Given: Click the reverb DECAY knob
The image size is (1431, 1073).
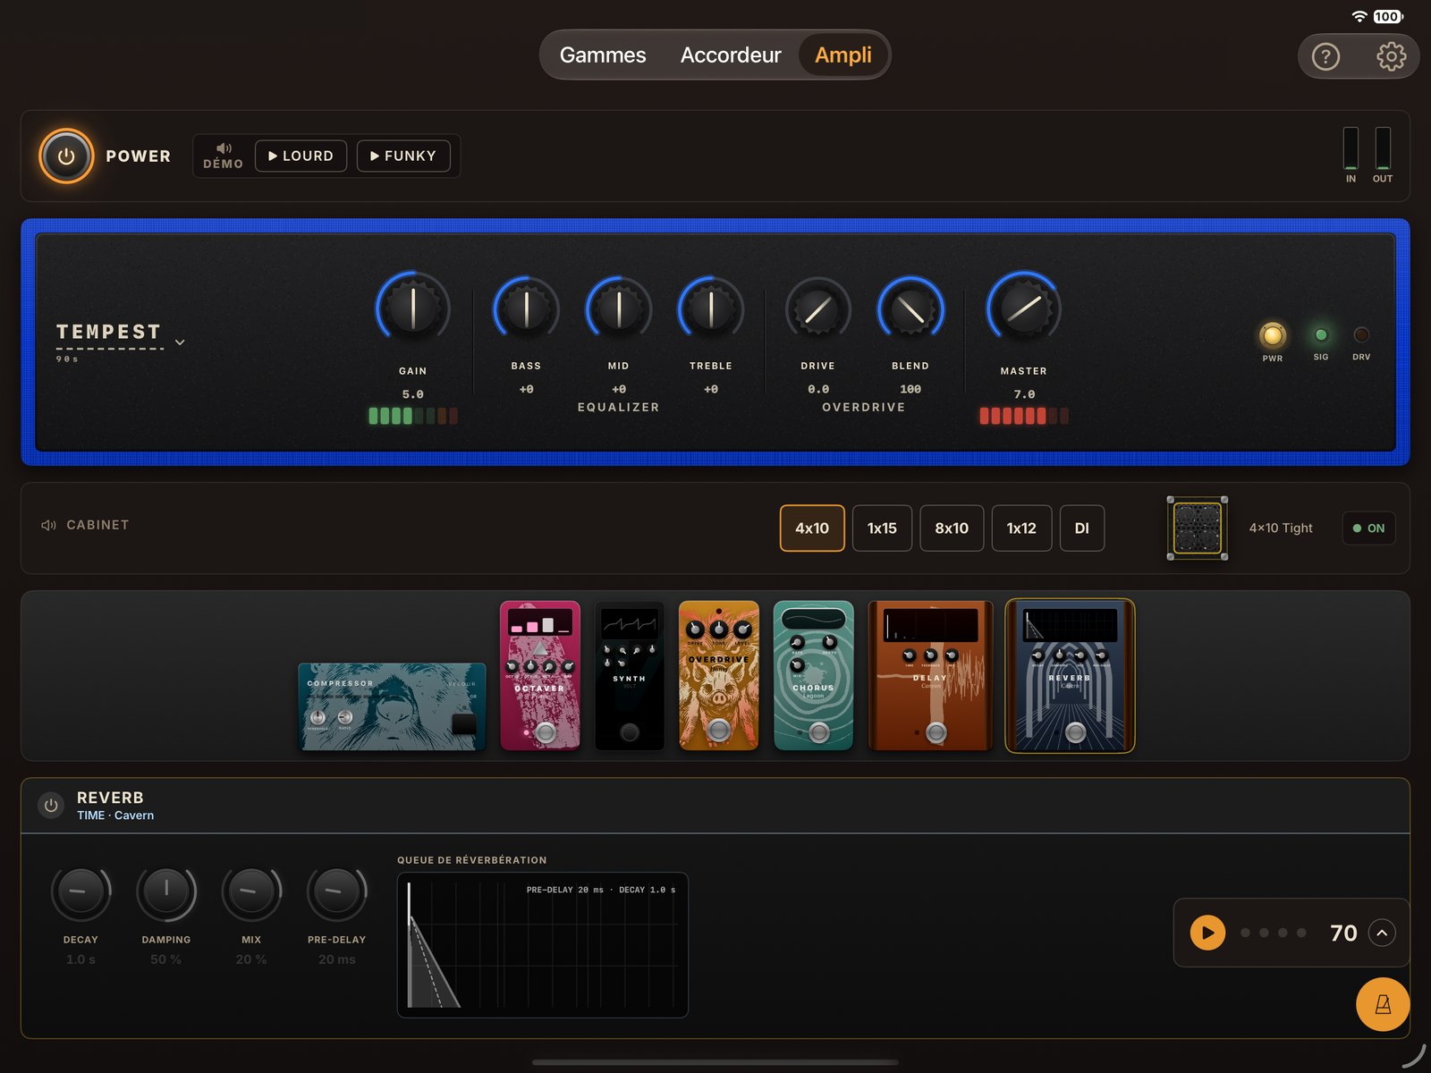Looking at the screenshot, I should click(x=80, y=892).
